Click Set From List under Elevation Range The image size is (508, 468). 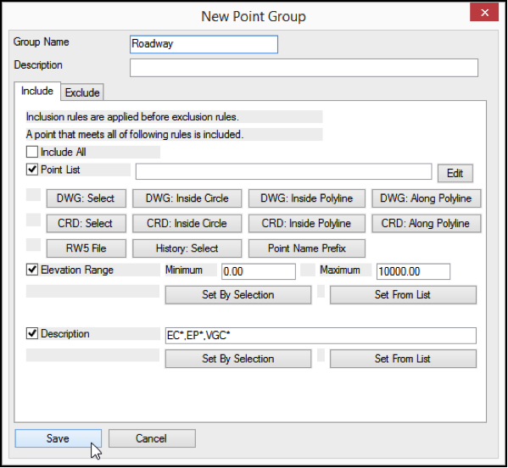pyautogui.click(x=403, y=295)
